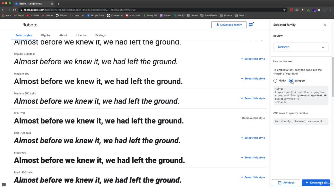
Task: Select the Black 900 italic style
Action: pyautogui.click(x=253, y=177)
